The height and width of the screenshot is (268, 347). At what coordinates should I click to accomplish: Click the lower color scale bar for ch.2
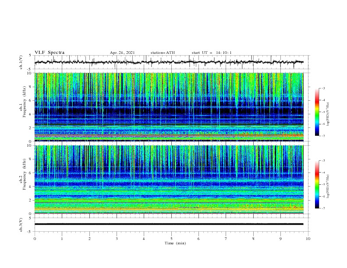[x=317, y=184]
